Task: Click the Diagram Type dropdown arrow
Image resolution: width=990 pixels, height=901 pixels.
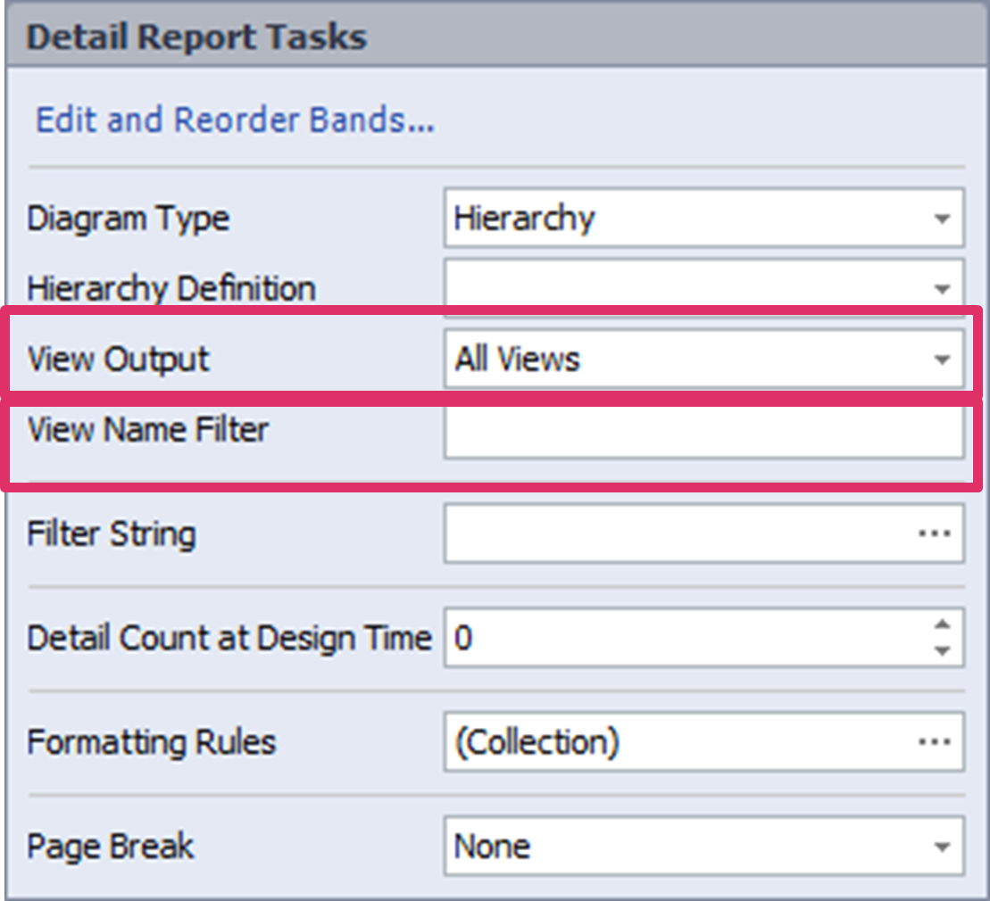Action: (941, 219)
